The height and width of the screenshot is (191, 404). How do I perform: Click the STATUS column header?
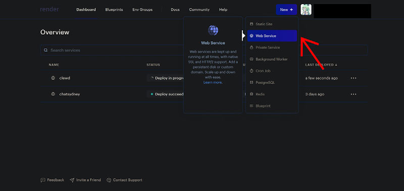tap(154, 65)
